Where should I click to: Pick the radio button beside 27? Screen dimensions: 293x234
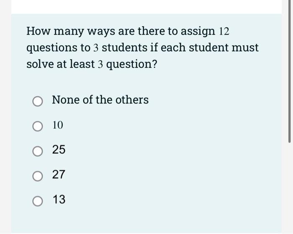tap(38, 176)
